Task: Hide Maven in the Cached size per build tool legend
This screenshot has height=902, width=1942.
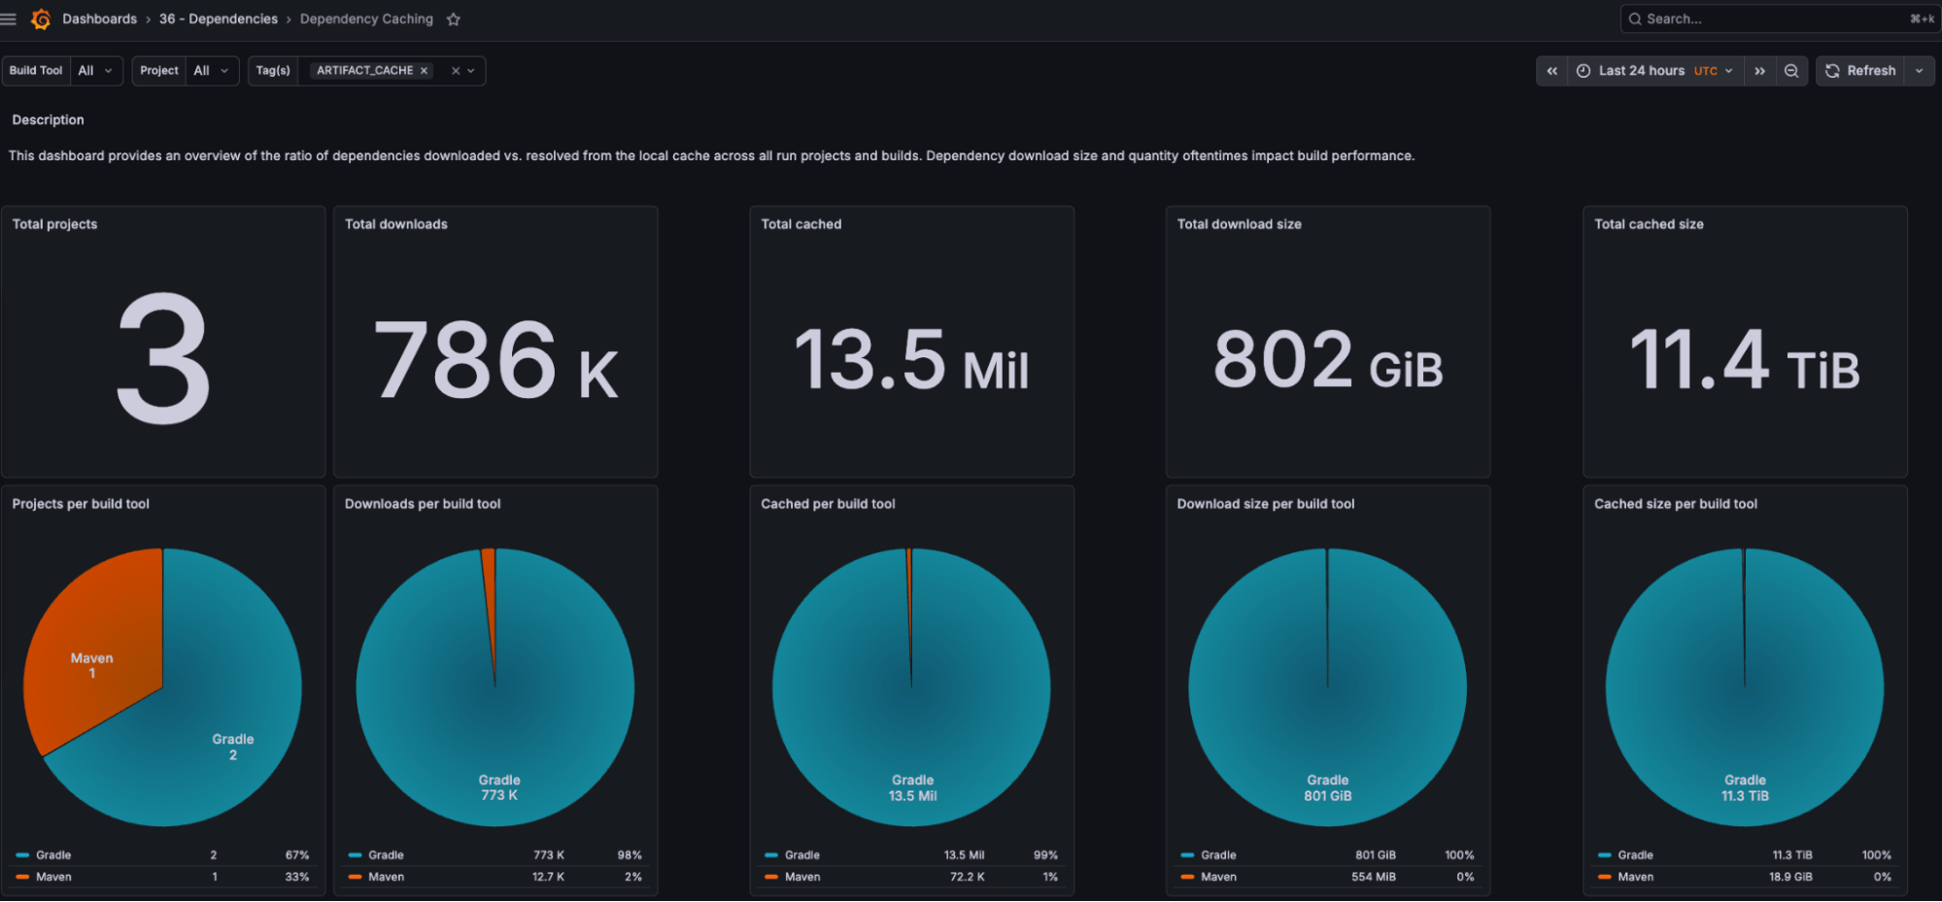Action: 1634,876
